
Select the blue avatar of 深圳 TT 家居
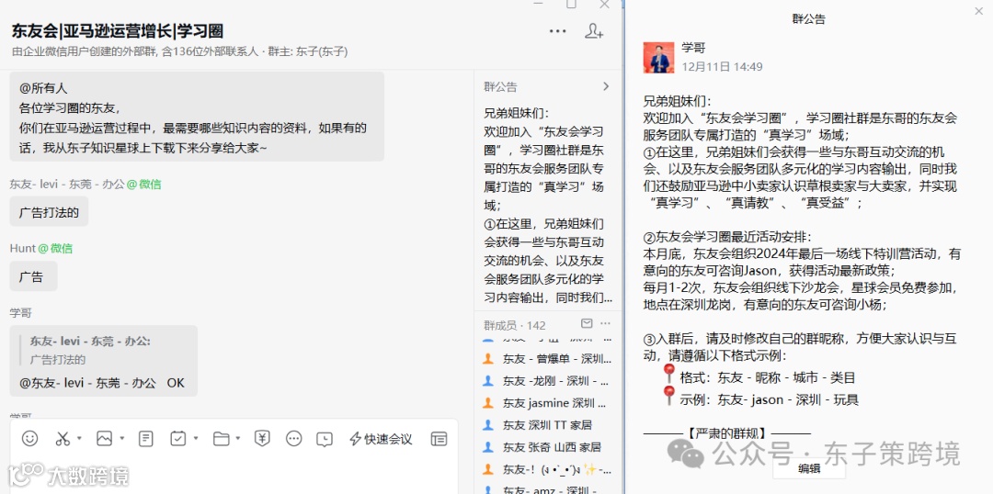487,424
